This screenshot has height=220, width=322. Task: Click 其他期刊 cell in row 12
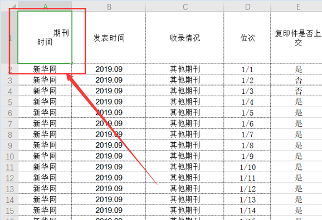pos(185,178)
